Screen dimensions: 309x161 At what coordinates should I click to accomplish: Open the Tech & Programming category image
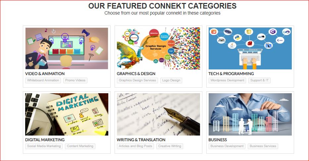coord(250,48)
